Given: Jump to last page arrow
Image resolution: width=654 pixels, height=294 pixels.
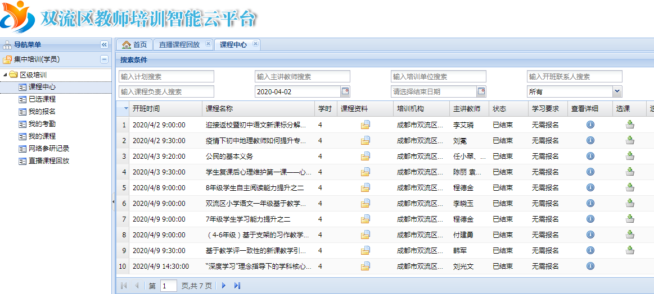Looking at the screenshot, I should [x=237, y=286].
